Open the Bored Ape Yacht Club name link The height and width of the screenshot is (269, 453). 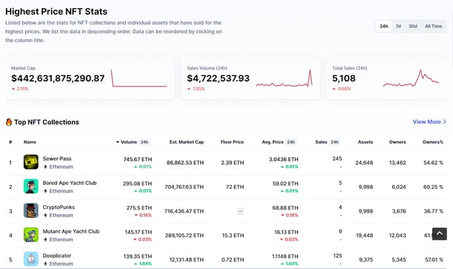point(70,183)
